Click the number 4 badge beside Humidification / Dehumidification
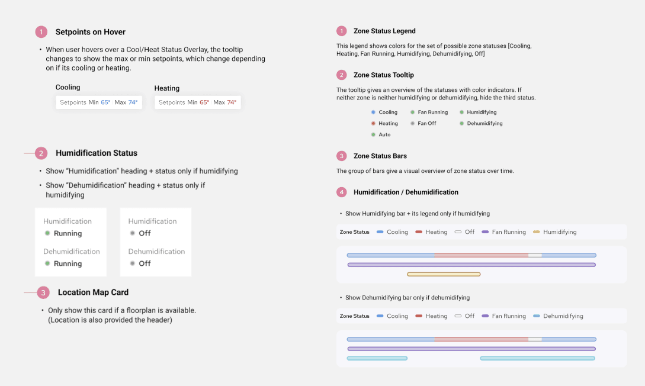The height and width of the screenshot is (386, 645). [x=341, y=192]
